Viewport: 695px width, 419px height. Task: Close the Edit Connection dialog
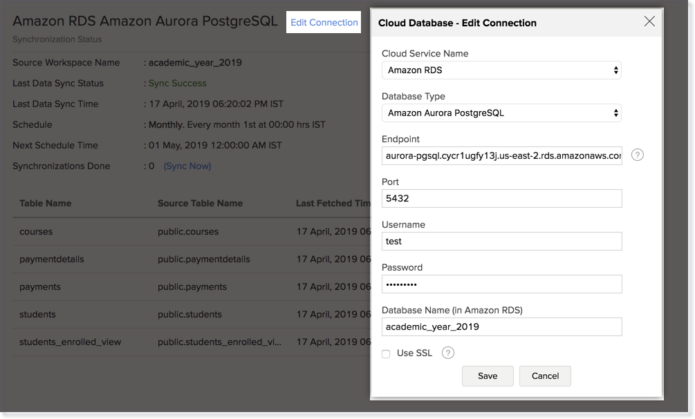[649, 21]
